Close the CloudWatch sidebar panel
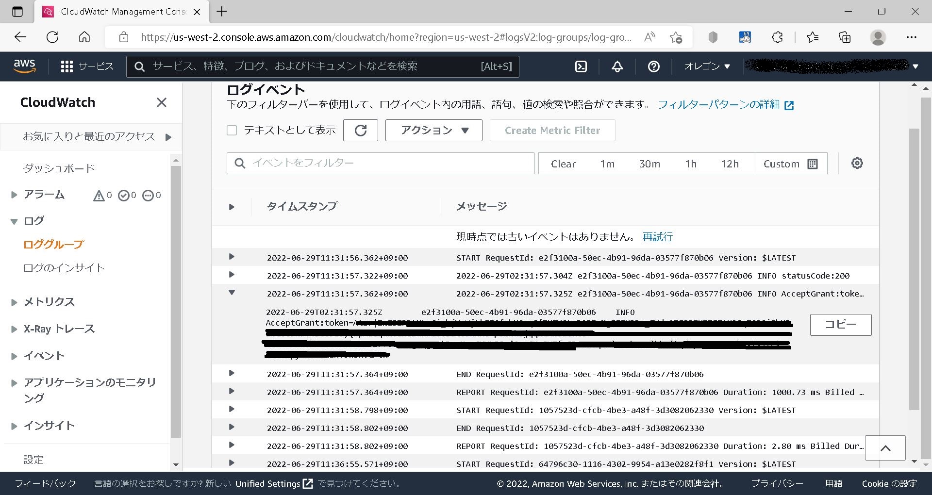 (162, 102)
